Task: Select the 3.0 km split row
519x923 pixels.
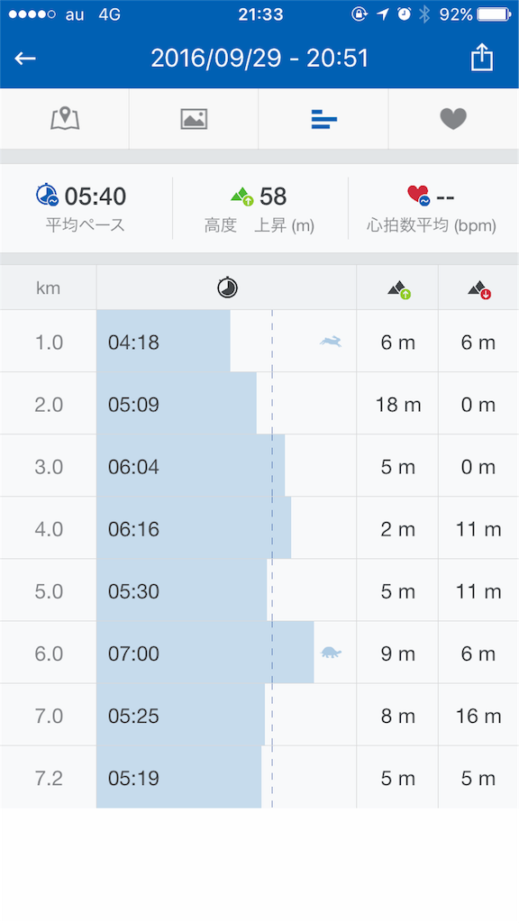Action: (x=259, y=466)
